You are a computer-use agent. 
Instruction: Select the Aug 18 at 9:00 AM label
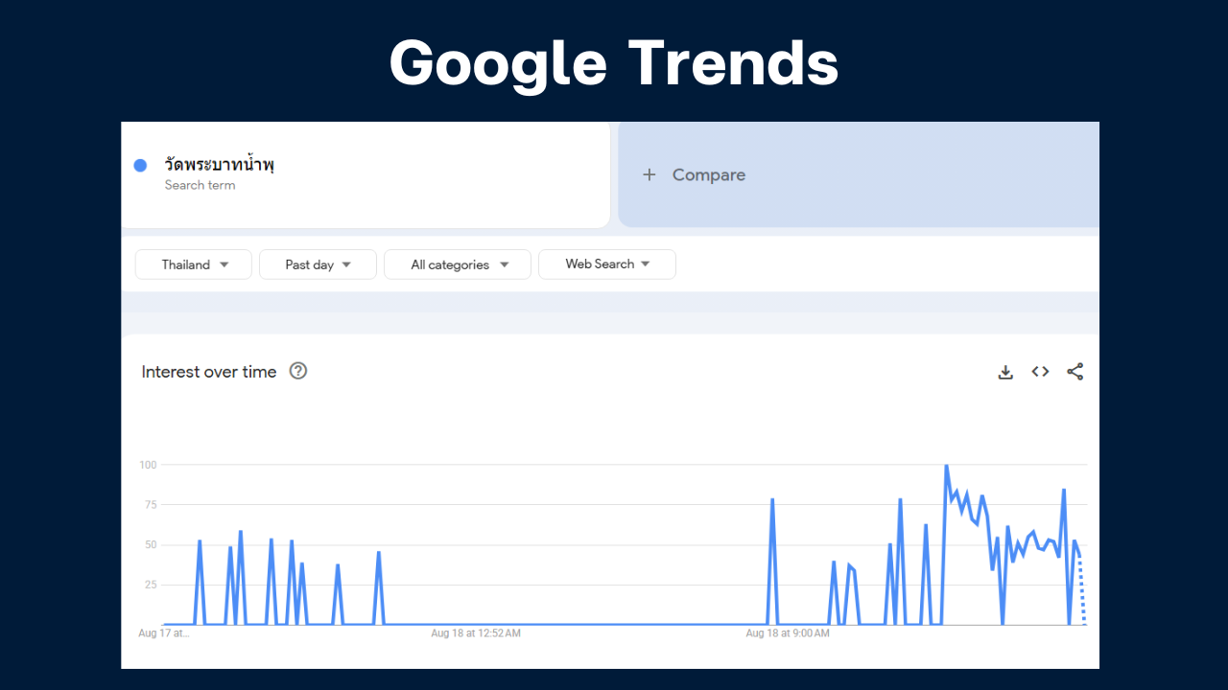(x=788, y=633)
